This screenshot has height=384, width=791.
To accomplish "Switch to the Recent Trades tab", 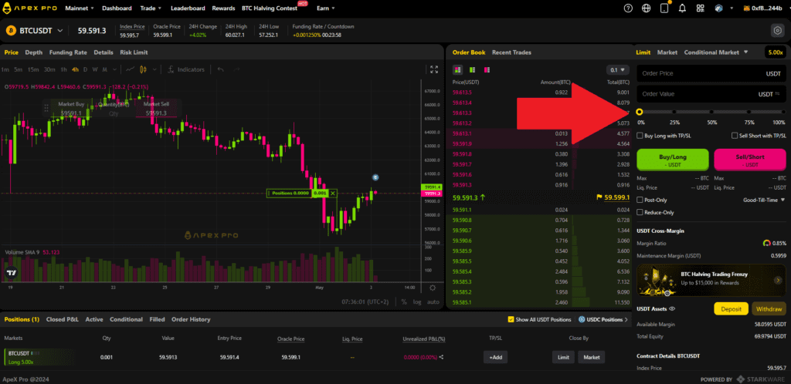I will [x=511, y=52].
